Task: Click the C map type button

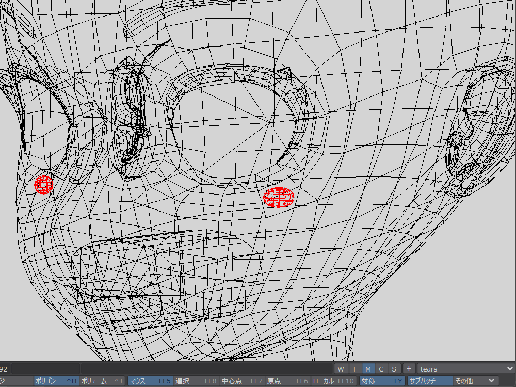Action: pos(381,369)
